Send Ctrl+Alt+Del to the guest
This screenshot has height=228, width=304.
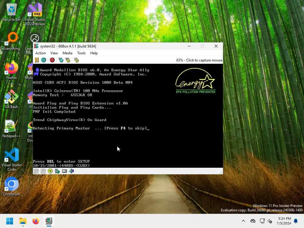61,60
